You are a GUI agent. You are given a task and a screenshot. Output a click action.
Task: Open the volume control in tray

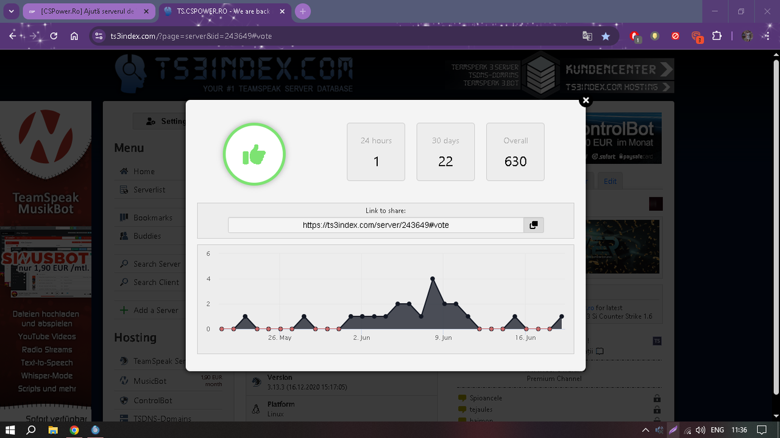[x=700, y=430]
